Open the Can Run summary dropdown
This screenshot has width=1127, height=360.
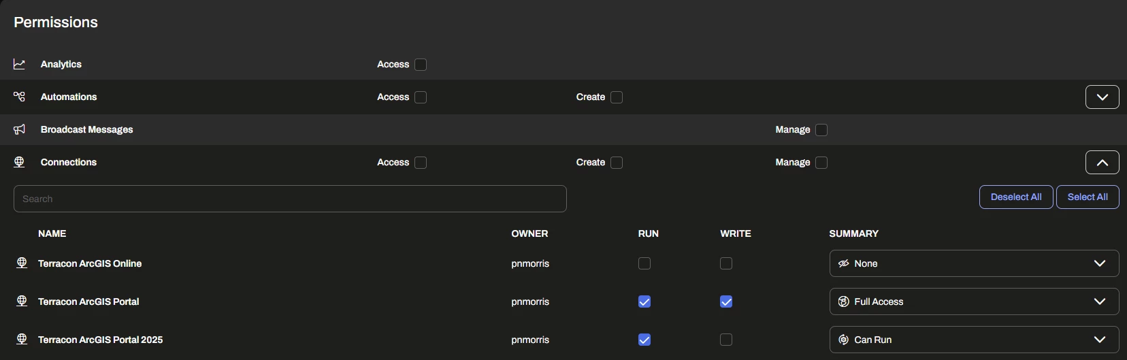(974, 340)
